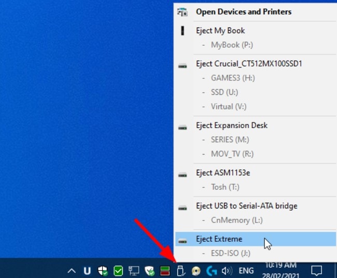The image size is (337, 278).
Task: Open the white U tray icon
Action: coord(87,271)
